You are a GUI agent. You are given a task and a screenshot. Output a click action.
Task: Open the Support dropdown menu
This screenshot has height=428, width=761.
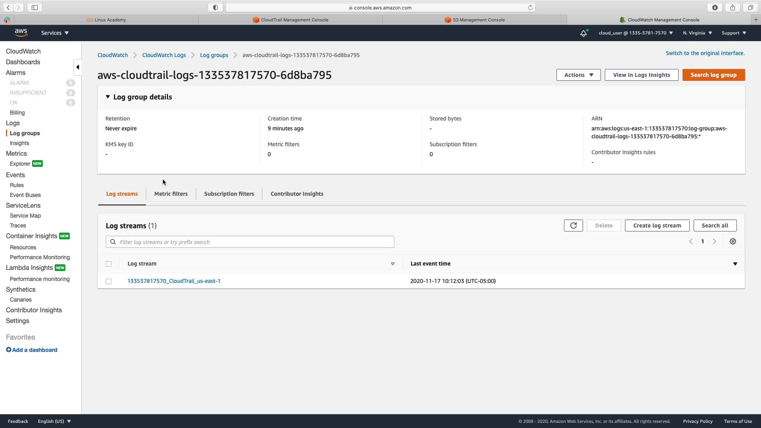734,33
